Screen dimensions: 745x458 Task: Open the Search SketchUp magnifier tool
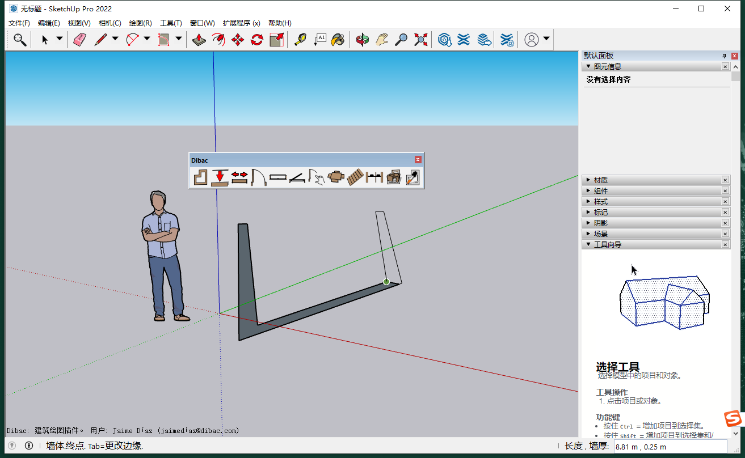(x=20, y=39)
